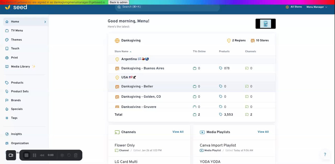Click the preview thumbnail beside greeting

(x=265, y=24)
